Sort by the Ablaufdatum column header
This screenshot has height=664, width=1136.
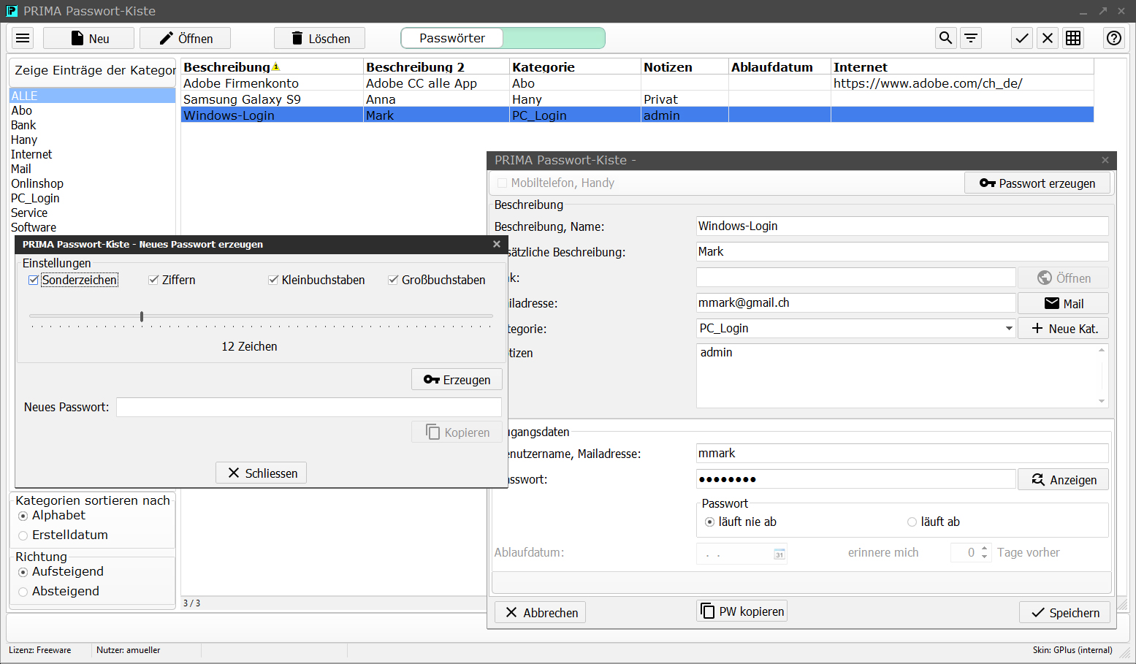click(779, 66)
